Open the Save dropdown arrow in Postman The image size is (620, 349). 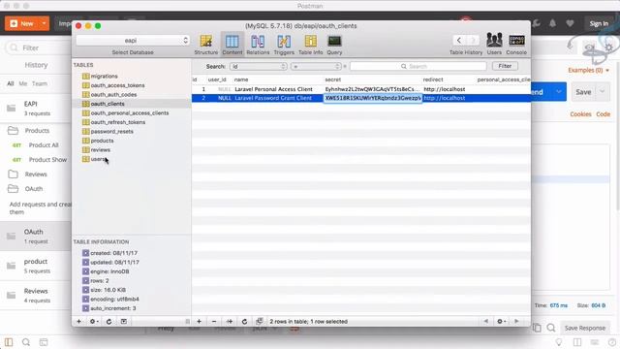coord(603,92)
